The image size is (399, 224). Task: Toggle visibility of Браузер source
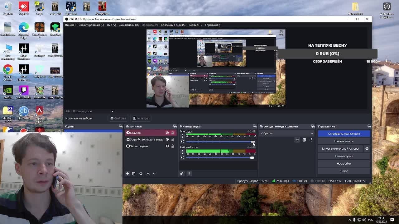pos(167,133)
